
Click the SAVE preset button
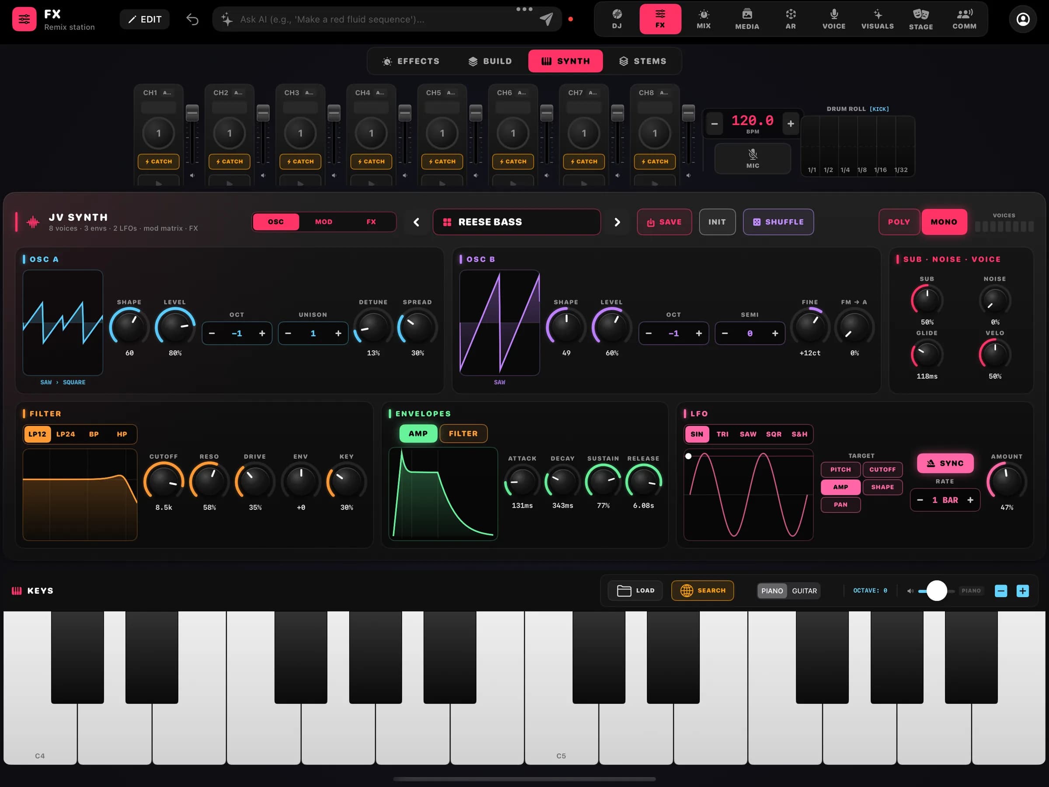coord(664,222)
